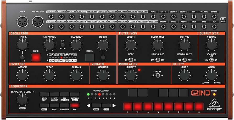234x120 pixels.
Task: Click the NOISE output jack
Action: (174, 26)
